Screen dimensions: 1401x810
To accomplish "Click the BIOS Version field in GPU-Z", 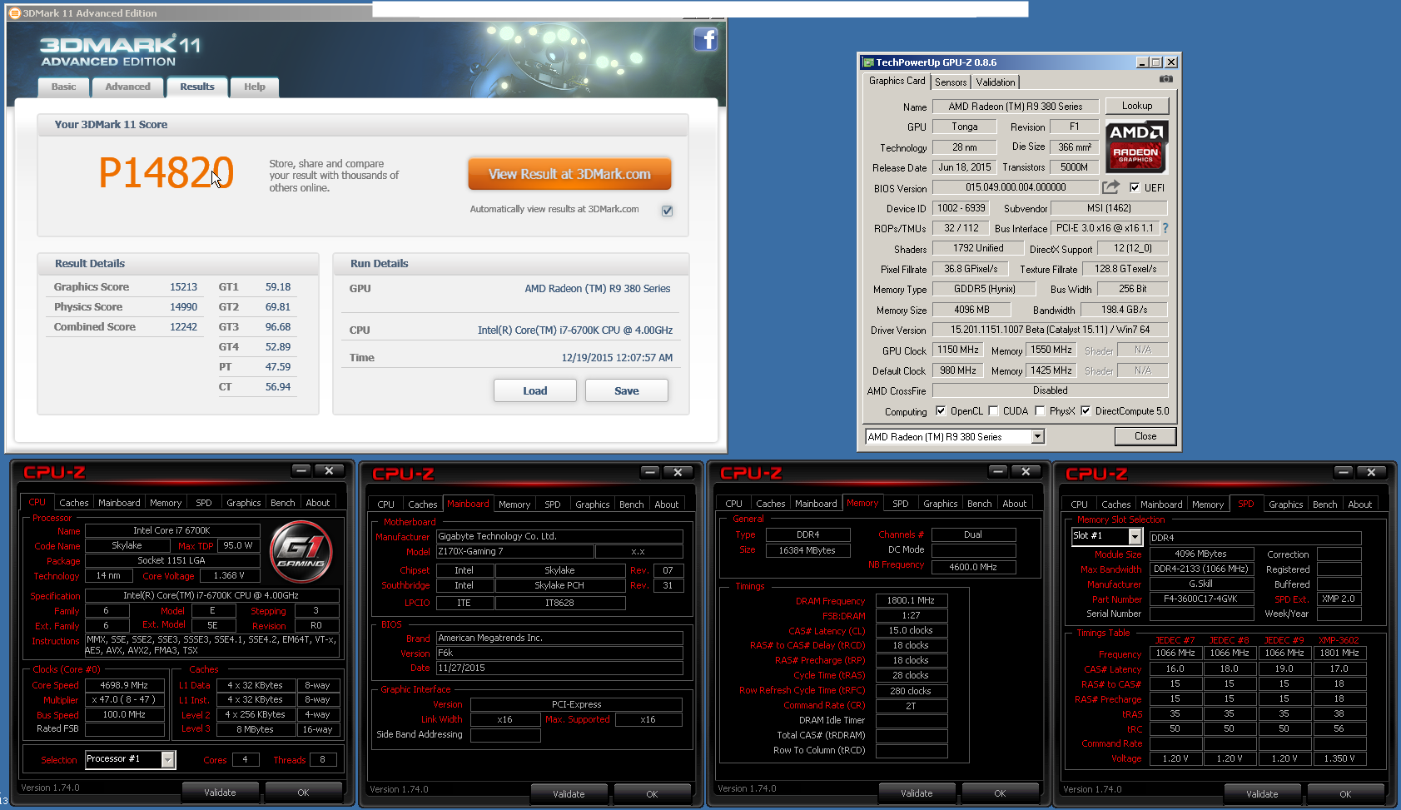I will coord(1016,187).
